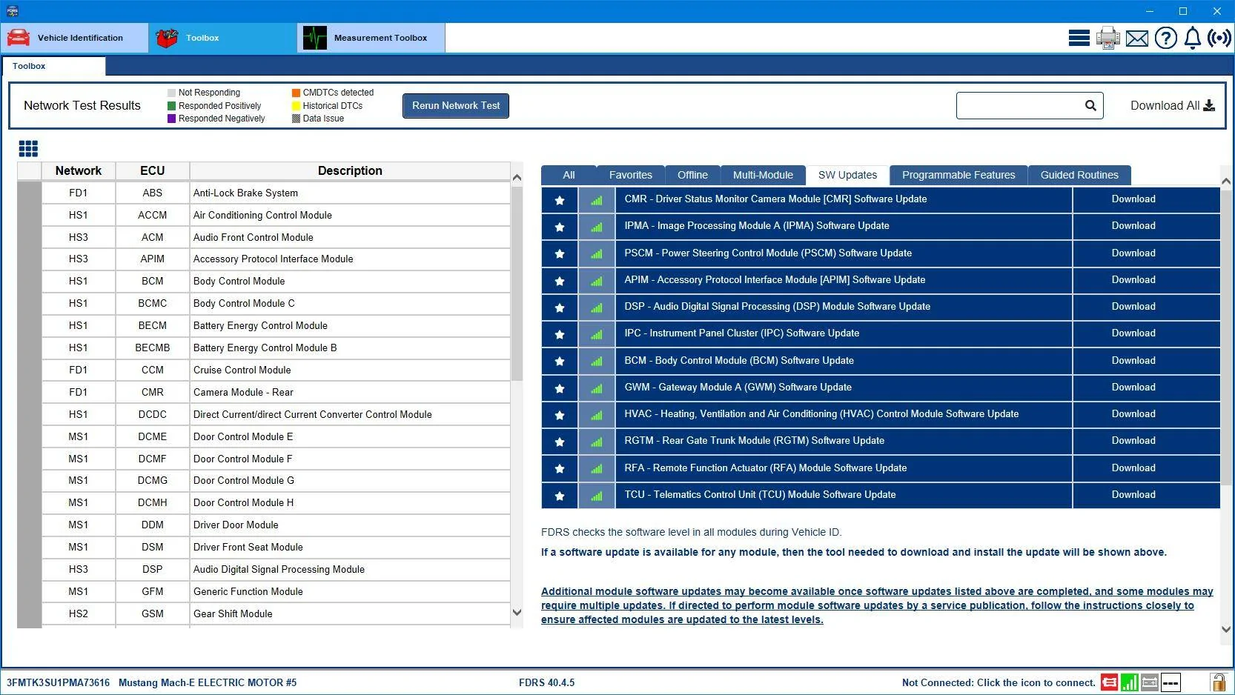Click the up arrow of the ECU table scrollbar
The image size is (1235, 695).
tap(517, 178)
